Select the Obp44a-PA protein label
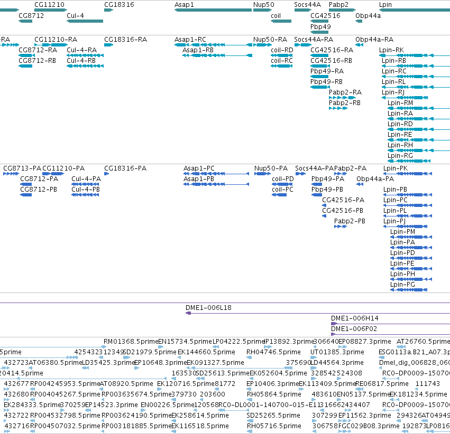450x434 pixels. click(375, 179)
